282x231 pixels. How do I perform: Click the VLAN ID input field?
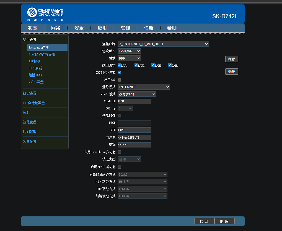134,101
